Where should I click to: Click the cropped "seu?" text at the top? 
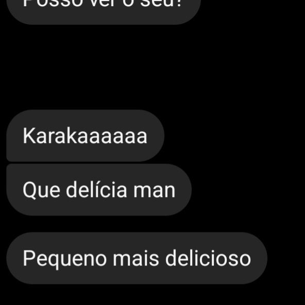pos(161,4)
